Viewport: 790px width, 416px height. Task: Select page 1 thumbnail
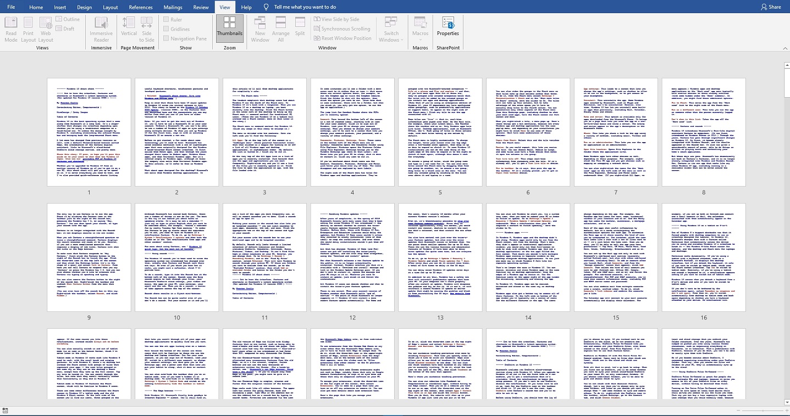pyautogui.click(x=89, y=132)
